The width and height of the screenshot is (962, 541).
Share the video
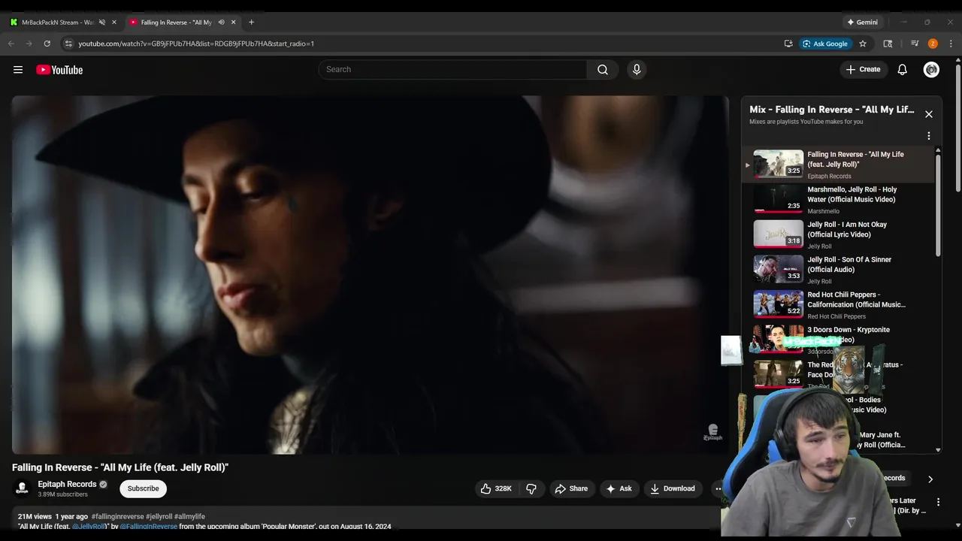click(572, 488)
